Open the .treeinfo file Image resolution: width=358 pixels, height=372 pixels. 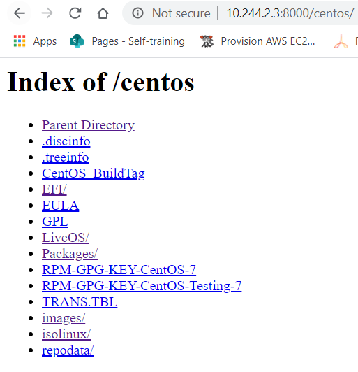[x=66, y=157]
